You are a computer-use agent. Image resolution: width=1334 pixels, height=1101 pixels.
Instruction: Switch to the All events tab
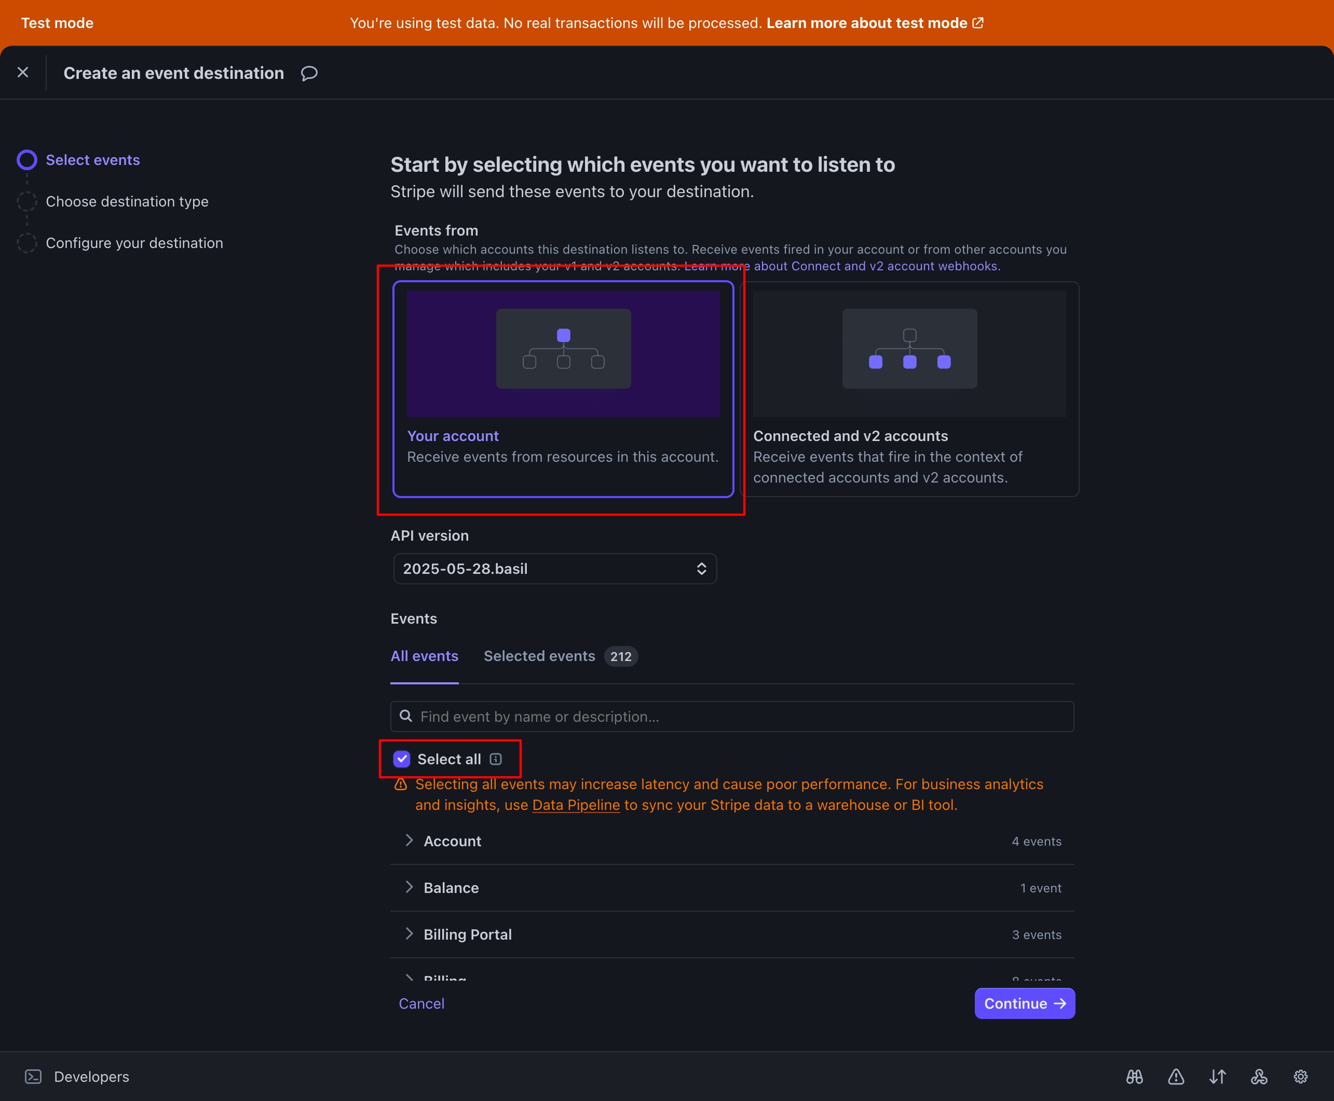(424, 656)
